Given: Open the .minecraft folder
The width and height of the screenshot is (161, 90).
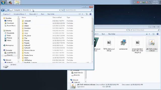Looking at the screenshot, I should tap(27, 21).
